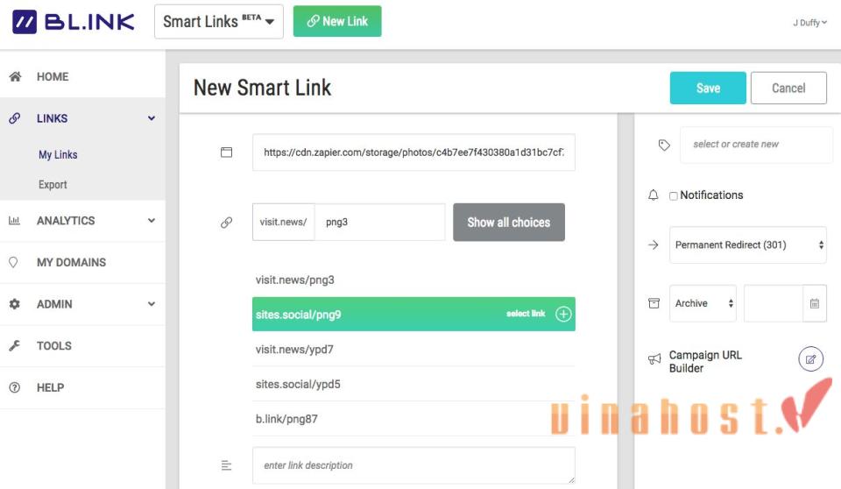Select the Export submenu item
Image resolution: width=841 pixels, height=489 pixels.
click(x=53, y=185)
